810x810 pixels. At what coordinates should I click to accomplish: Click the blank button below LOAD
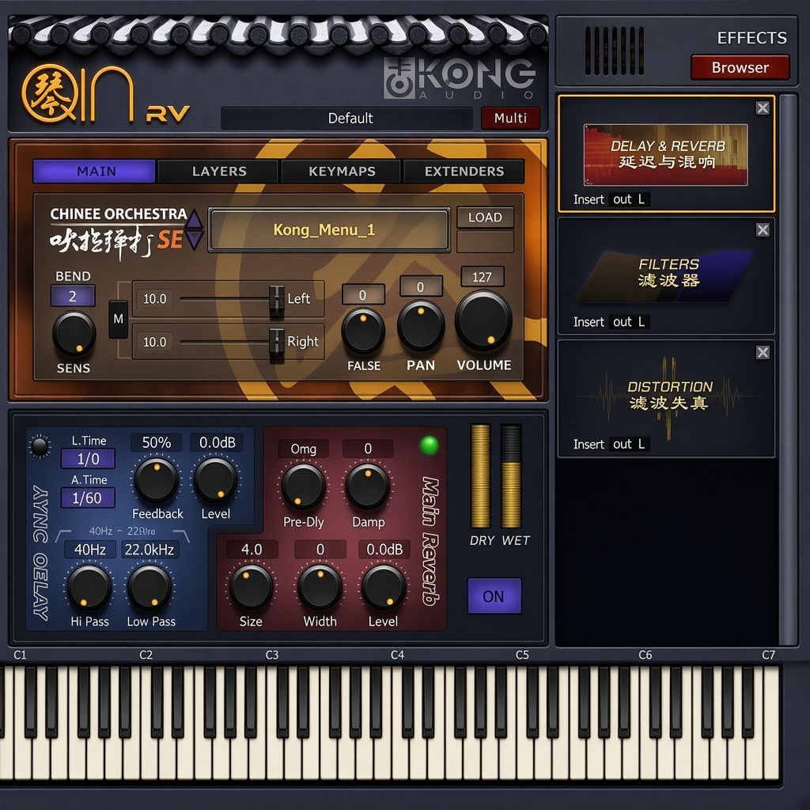tap(485, 242)
